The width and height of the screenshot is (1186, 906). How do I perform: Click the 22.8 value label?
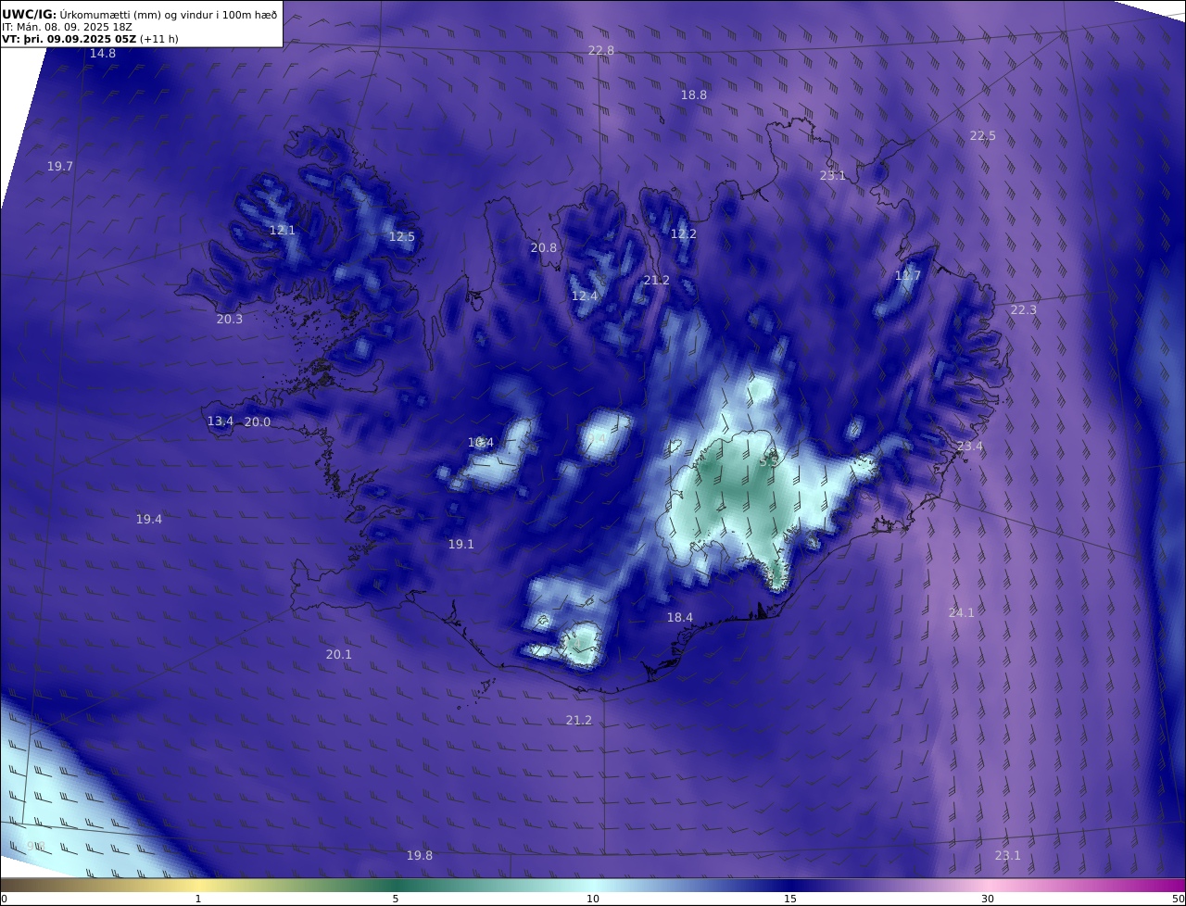pos(601,50)
